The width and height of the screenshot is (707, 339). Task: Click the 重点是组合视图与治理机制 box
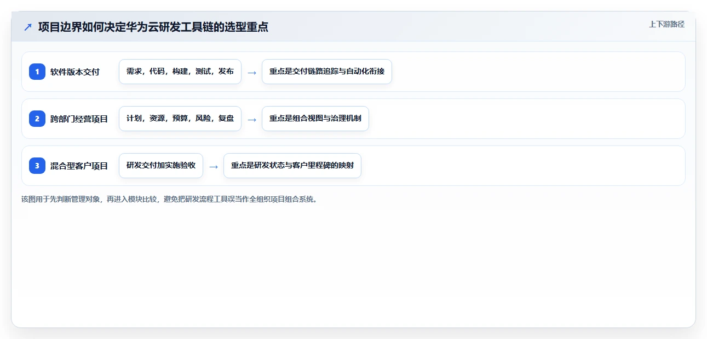tap(315, 119)
